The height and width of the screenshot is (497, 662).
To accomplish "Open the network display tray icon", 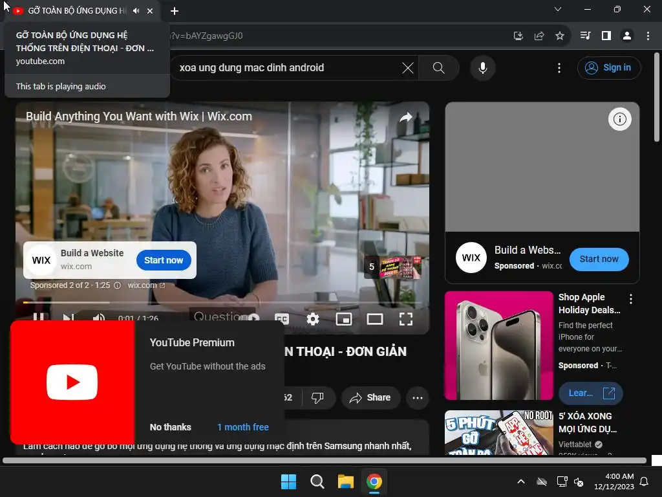I will coord(562,481).
